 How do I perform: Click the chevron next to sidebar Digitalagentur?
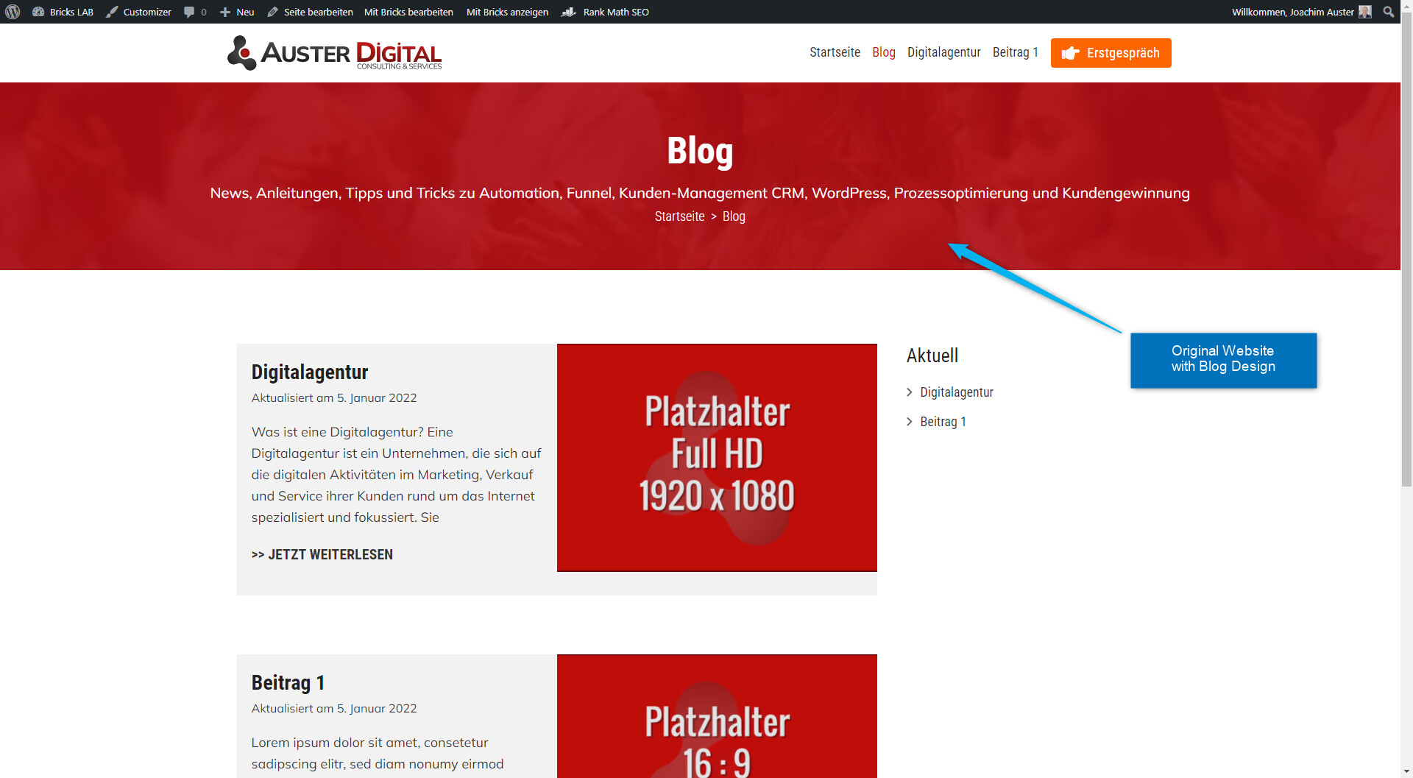pos(910,392)
